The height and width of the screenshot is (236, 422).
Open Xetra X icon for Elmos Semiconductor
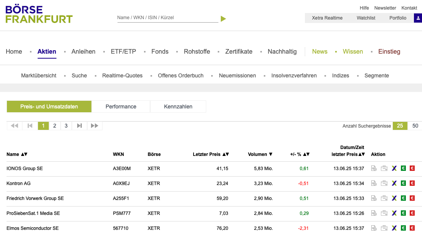coord(394,228)
